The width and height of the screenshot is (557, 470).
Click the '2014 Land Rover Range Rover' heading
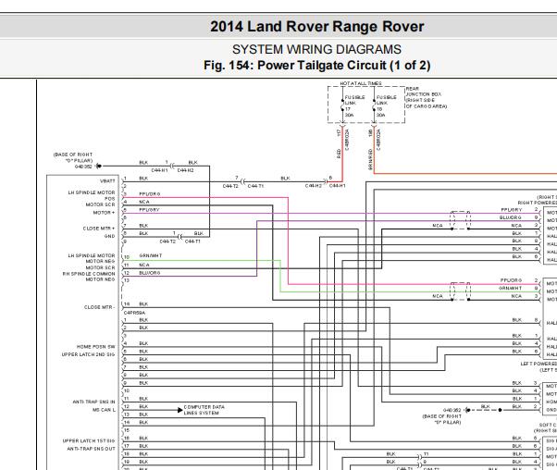tap(316, 27)
